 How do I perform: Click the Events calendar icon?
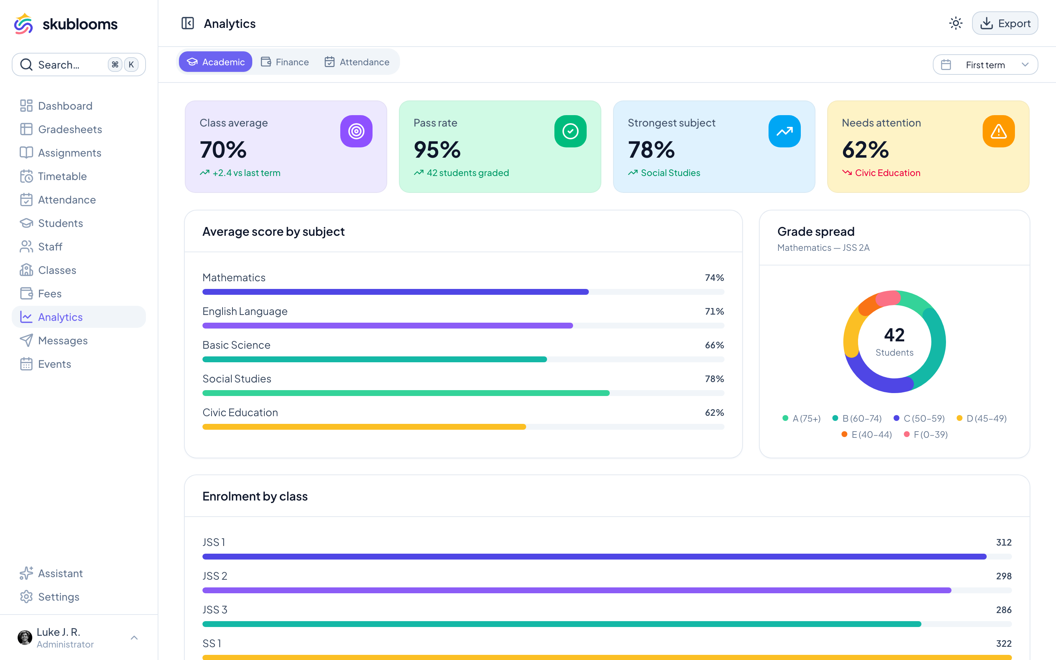[x=26, y=364]
